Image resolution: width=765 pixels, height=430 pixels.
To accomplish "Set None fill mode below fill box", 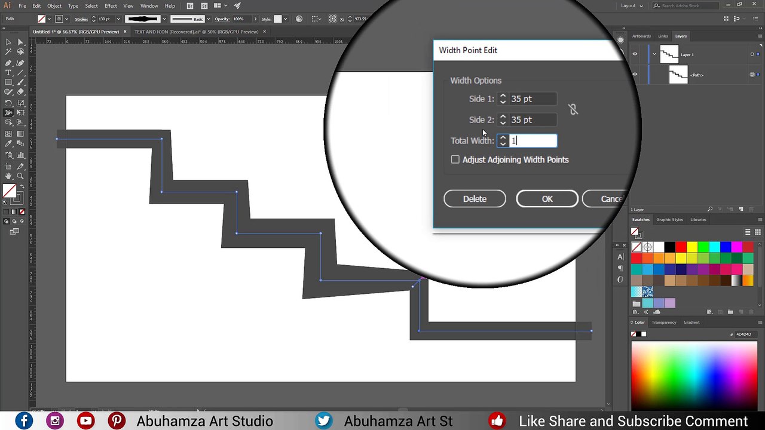I will tap(23, 211).
